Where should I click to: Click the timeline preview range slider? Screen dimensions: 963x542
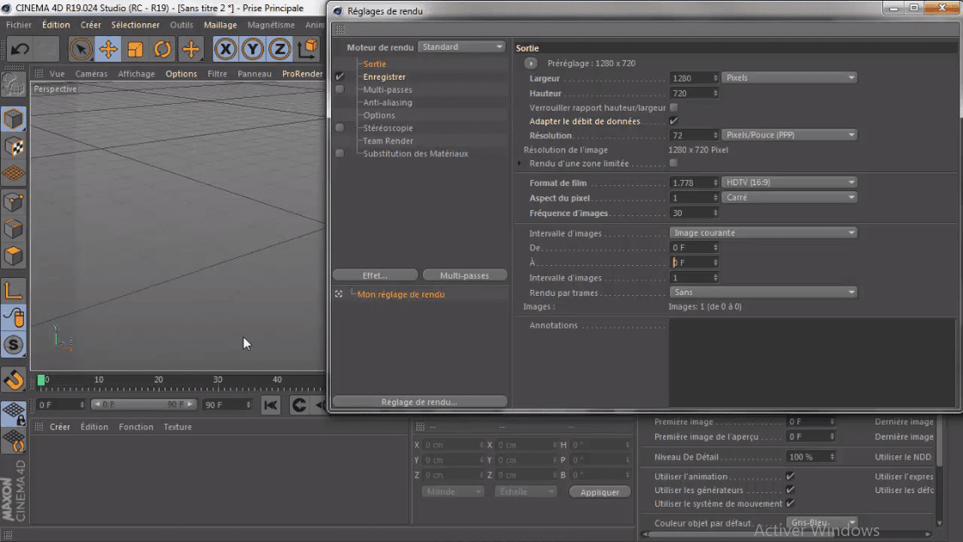[144, 404]
